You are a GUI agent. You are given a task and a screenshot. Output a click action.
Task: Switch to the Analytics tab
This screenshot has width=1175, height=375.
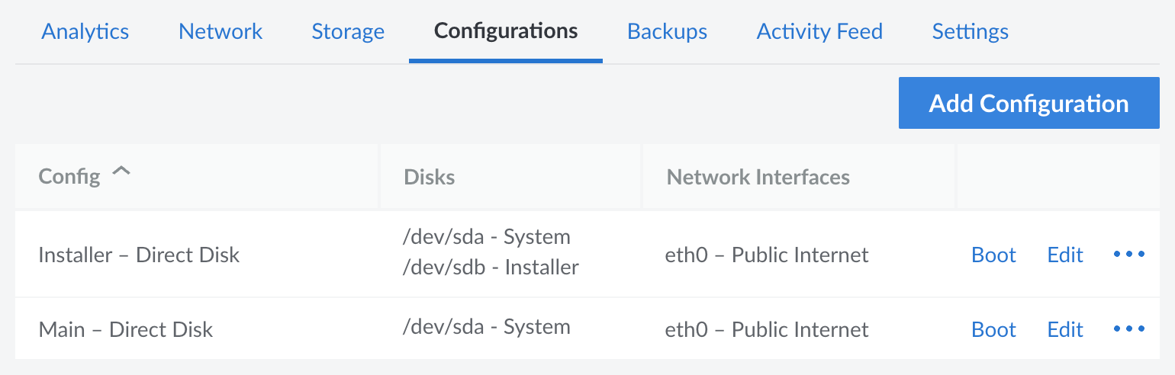pyautogui.click(x=85, y=31)
